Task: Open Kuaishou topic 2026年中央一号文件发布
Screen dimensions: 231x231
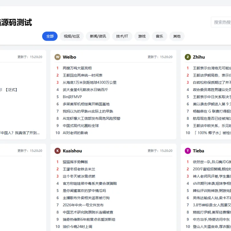Action: pos(83,205)
